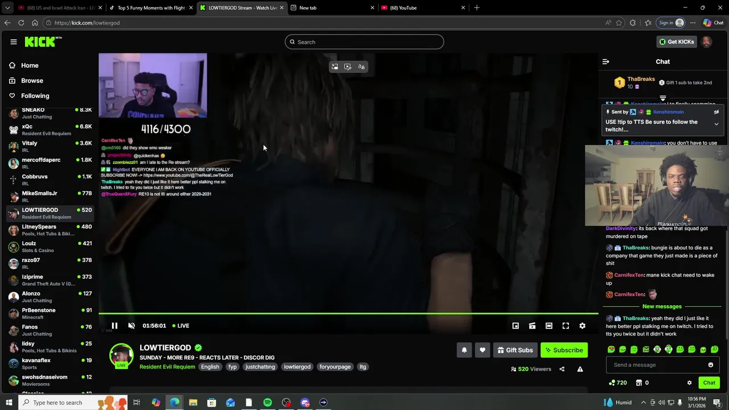Image resolution: width=729 pixels, height=410 pixels.
Task: Click New messages banner in chat
Action: pos(662,306)
